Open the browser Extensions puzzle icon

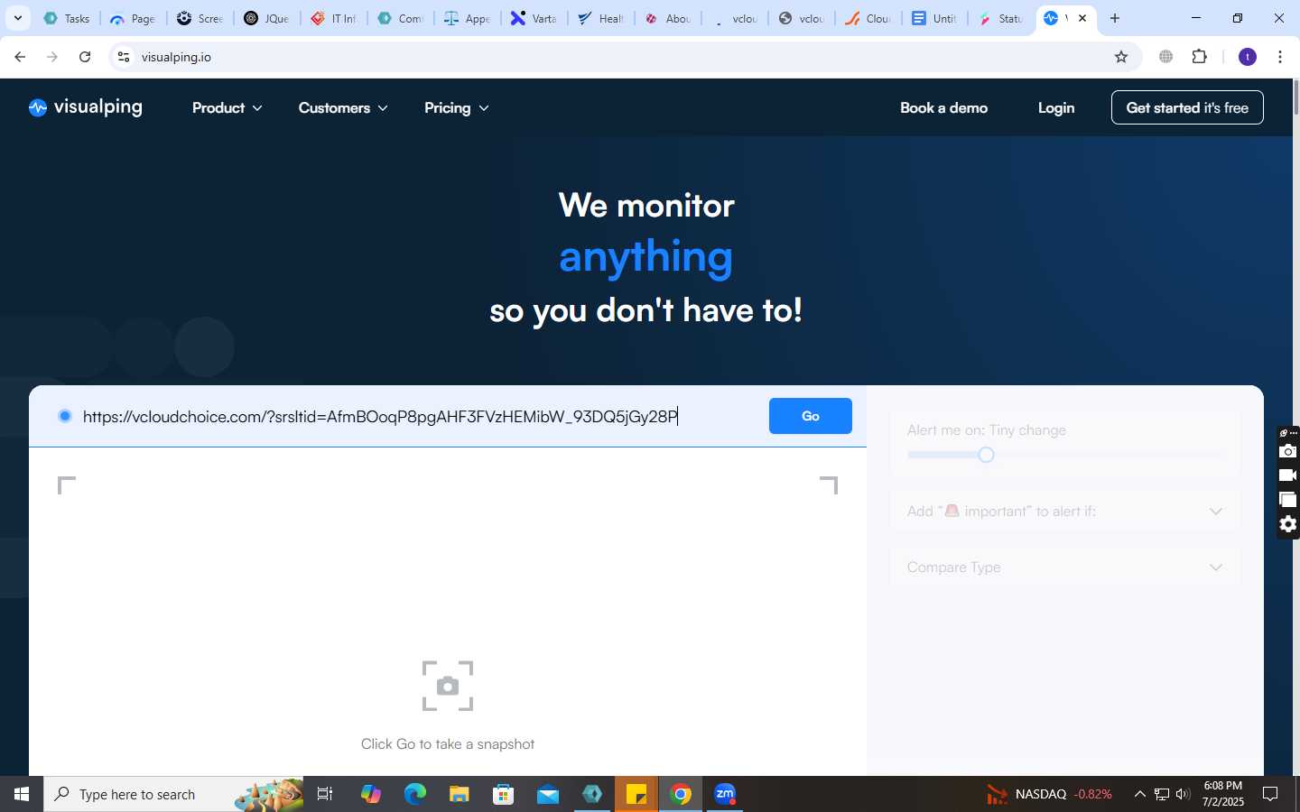coord(1200,57)
